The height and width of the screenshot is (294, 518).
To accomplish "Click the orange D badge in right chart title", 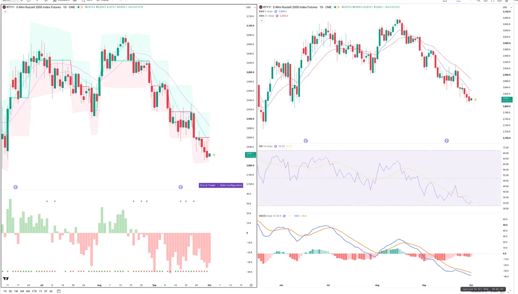I will click(338, 7).
